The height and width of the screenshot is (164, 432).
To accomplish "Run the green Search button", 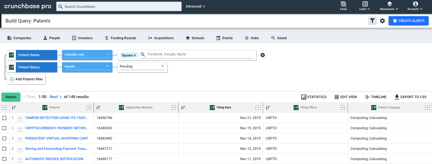I will [x=11, y=97].
